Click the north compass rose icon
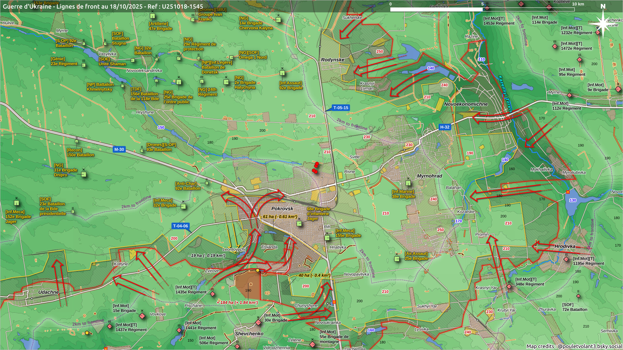623x350 pixels. click(603, 23)
